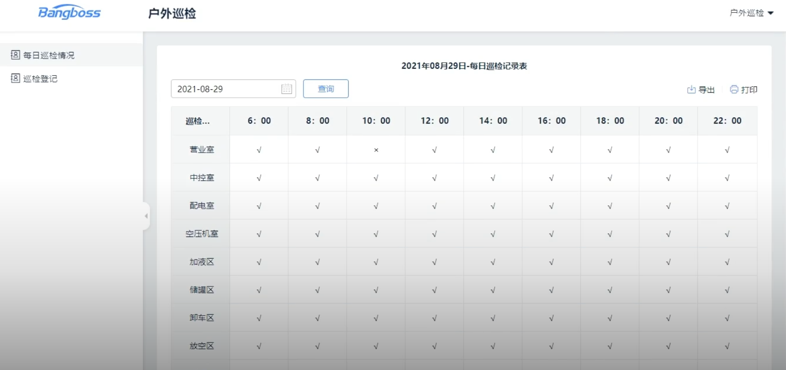Open the 巡检登记 menu item
The height and width of the screenshot is (370, 786).
[x=40, y=79]
